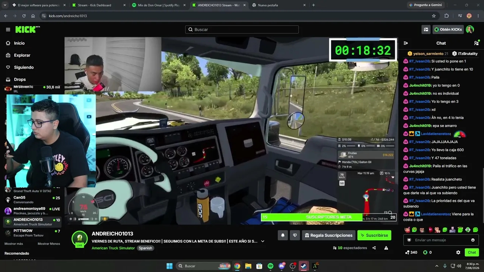Go back in browser
This screenshot has width=484, height=272.
6,16
